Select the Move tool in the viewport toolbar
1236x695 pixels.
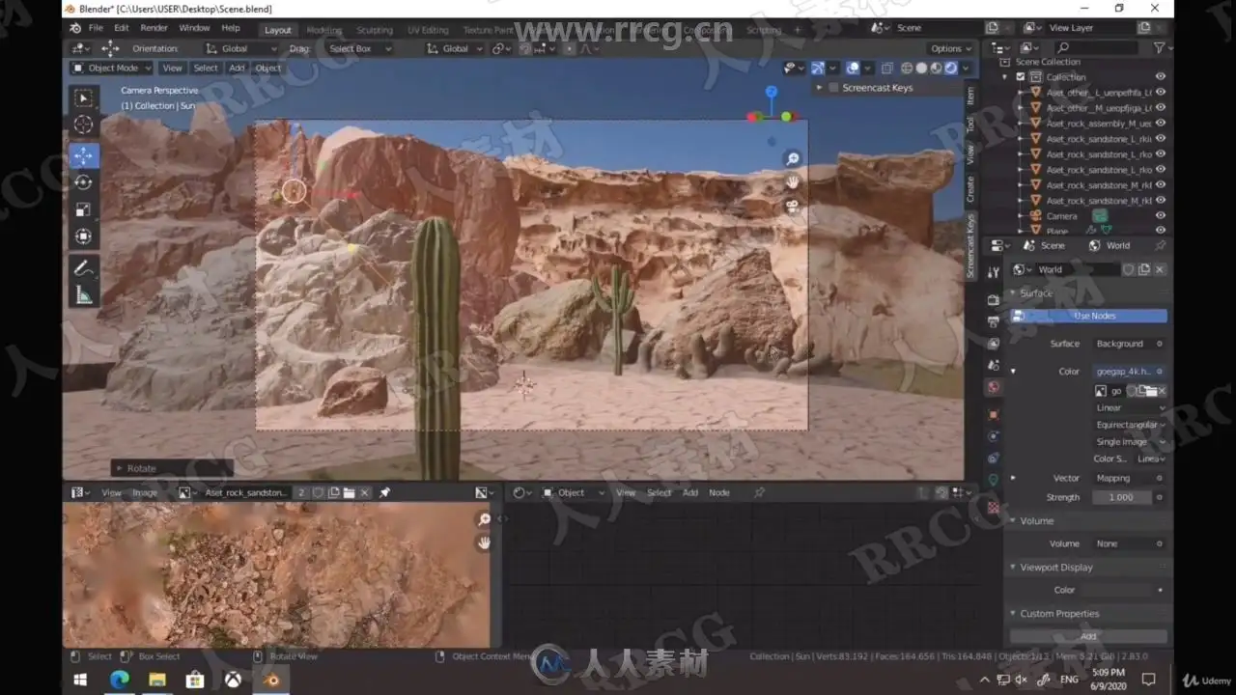tap(84, 155)
